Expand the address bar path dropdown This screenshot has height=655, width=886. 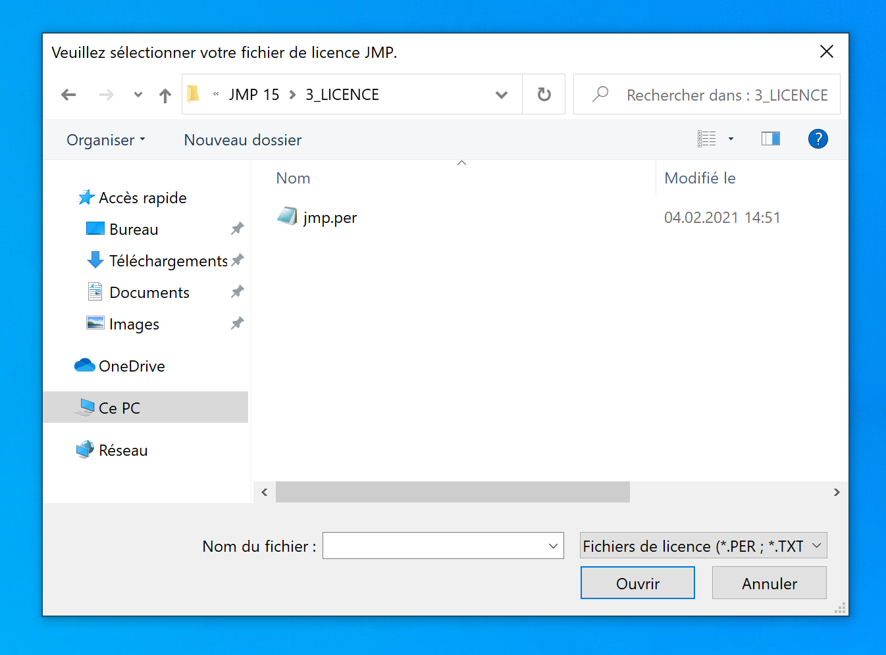coord(502,95)
